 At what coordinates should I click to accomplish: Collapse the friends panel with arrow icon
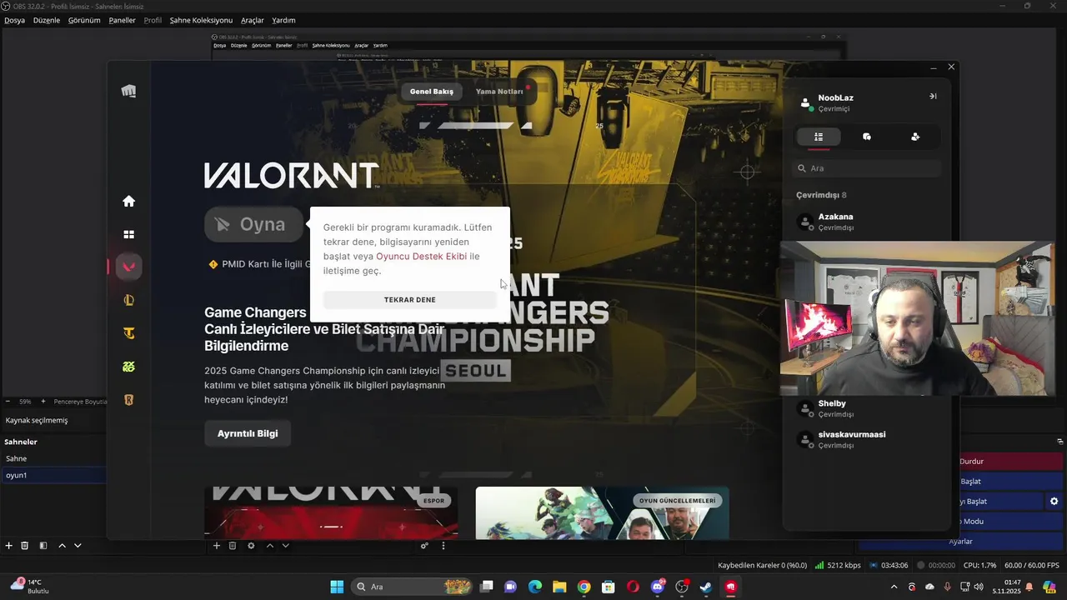[933, 96]
